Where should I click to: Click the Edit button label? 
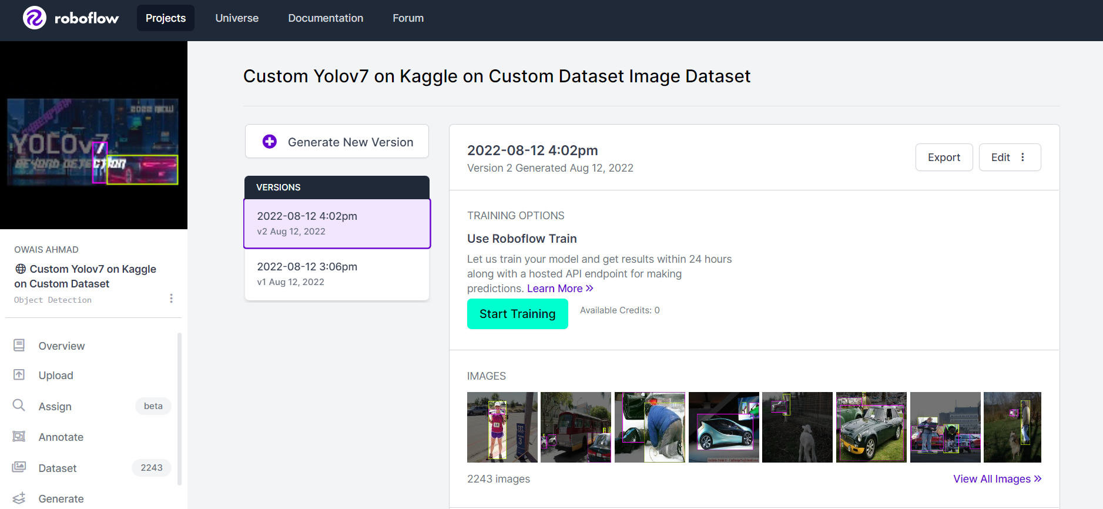click(x=1000, y=157)
